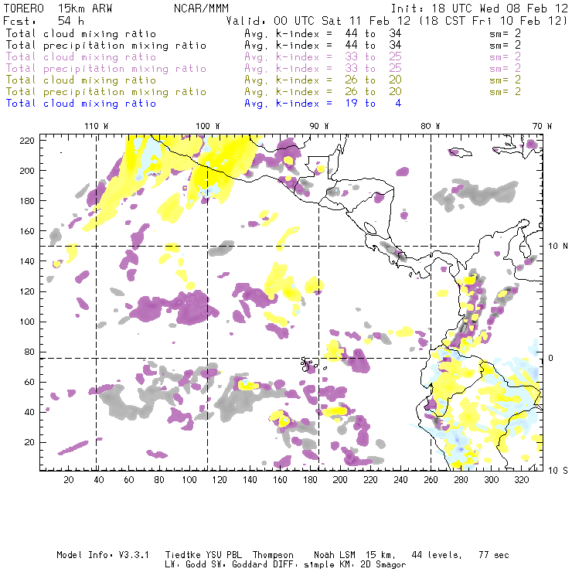Click the 'Init: 18 UTC Wed 08 Feb 12' text
The width and height of the screenshot is (572, 572).
(x=479, y=9)
